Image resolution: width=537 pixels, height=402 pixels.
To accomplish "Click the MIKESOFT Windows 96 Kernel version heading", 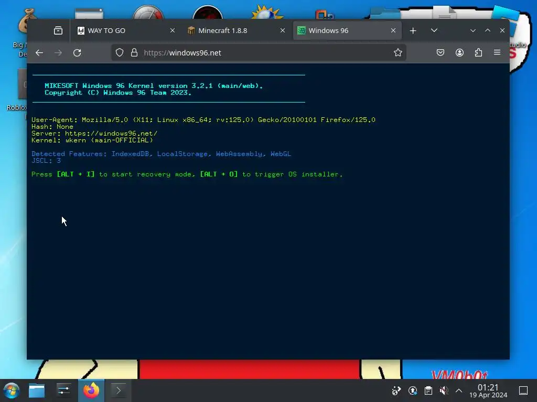I will pos(154,85).
